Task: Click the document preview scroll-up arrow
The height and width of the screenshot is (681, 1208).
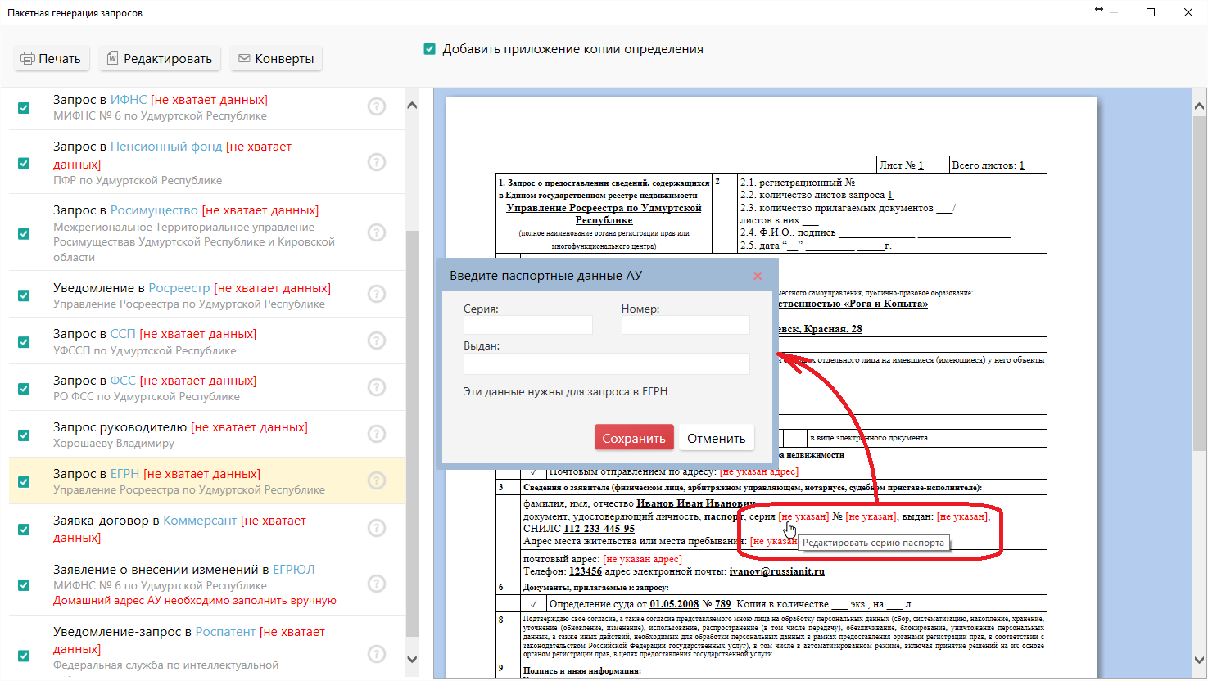Action: pos(1199,106)
